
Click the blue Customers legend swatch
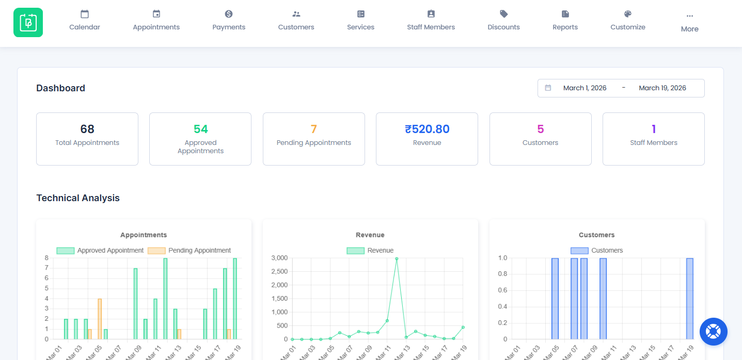(x=579, y=251)
